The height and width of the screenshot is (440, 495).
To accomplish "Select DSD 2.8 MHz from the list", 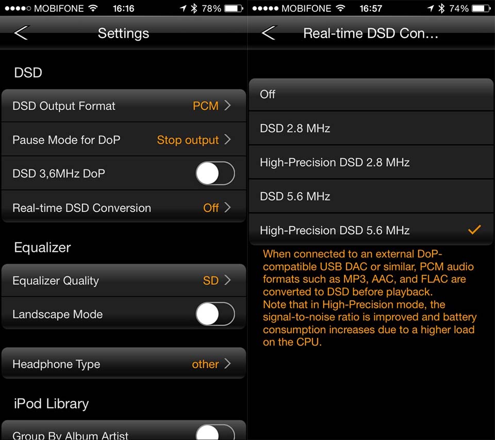I will click(x=371, y=128).
